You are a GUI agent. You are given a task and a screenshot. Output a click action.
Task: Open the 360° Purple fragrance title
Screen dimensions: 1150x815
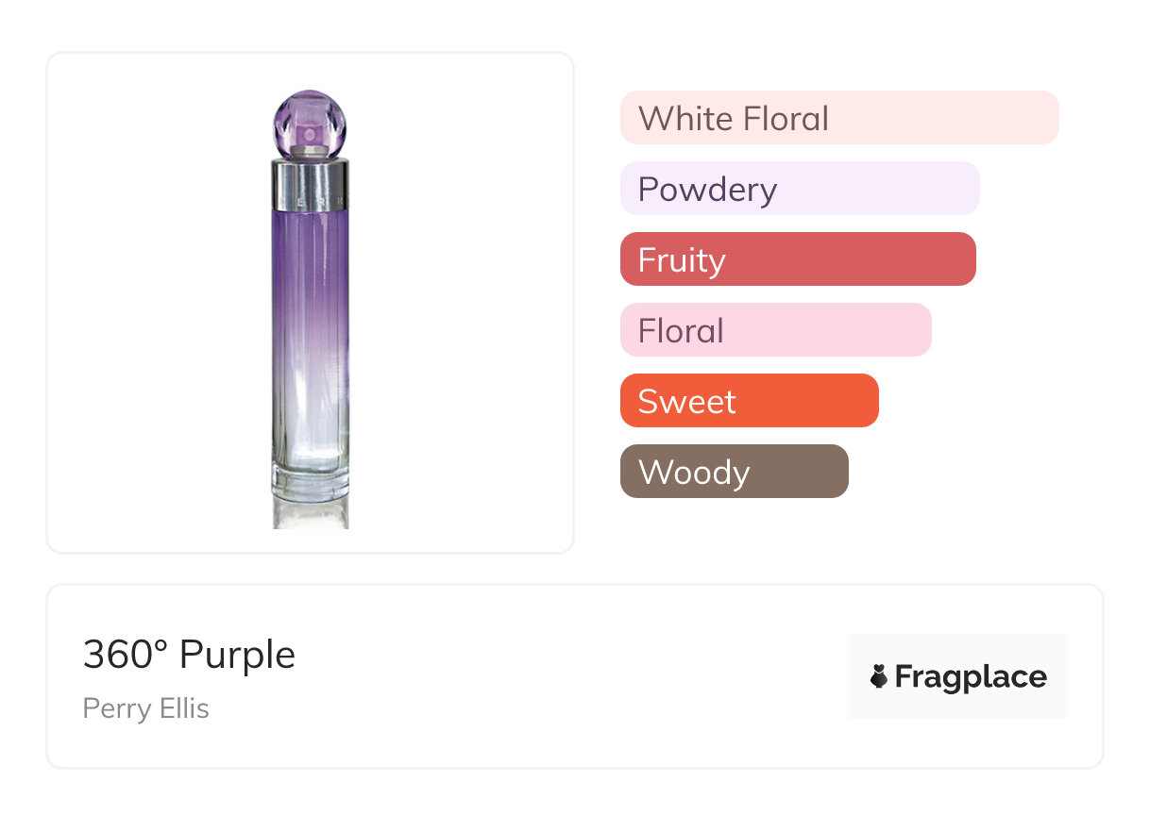[189, 655]
